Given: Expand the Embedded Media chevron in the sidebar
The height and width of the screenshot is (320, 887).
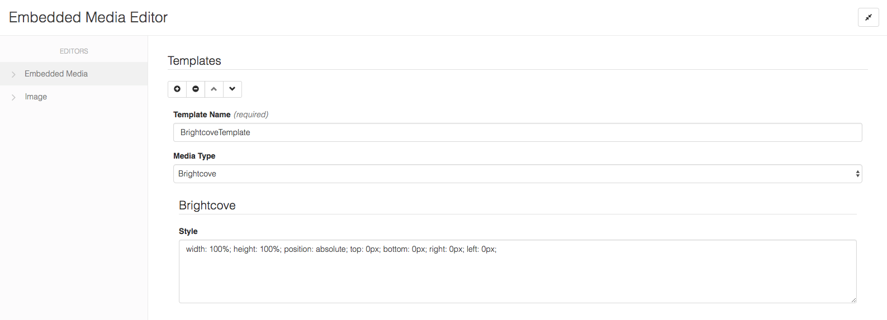Looking at the screenshot, I should click(x=13, y=74).
